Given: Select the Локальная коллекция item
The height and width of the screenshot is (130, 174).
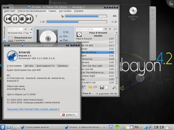Looking at the screenshot, I should 20,39.
